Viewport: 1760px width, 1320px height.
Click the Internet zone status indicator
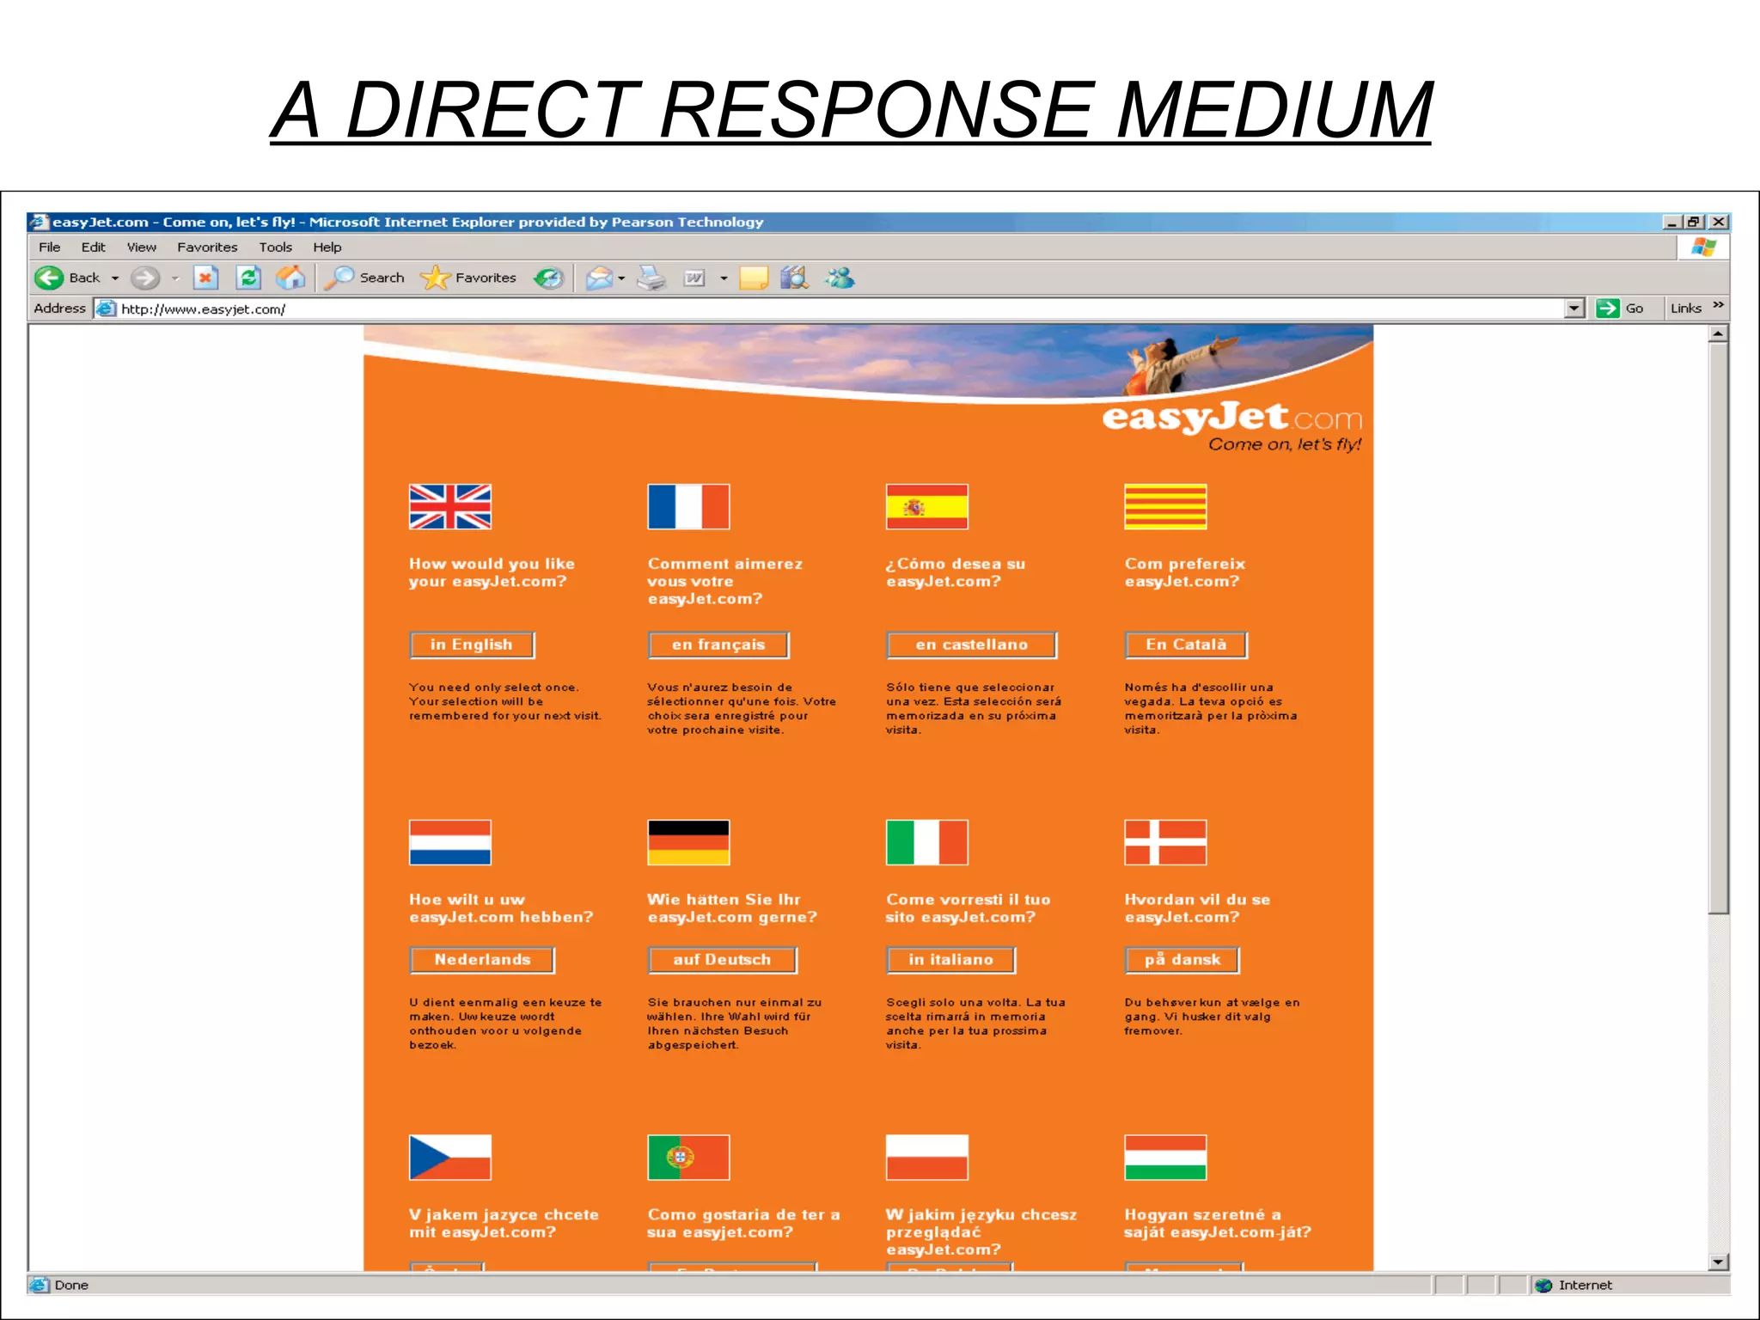(x=1574, y=1285)
